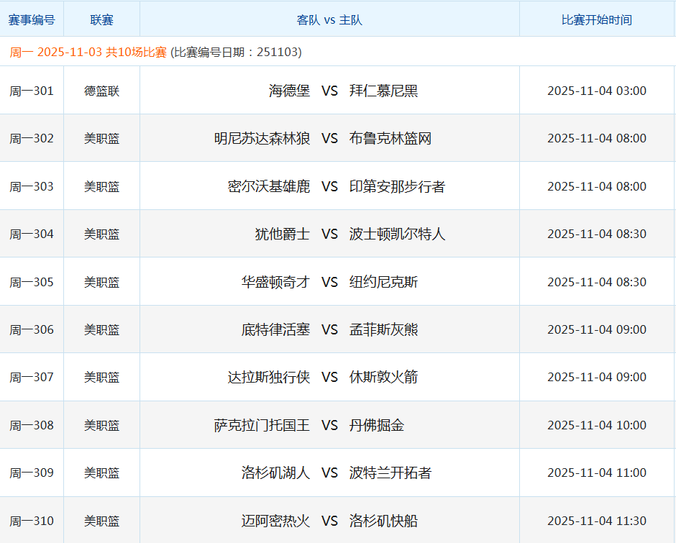The height and width of the screenshot is (543, 676).
Task: Click 明尼苏达森林狼 team name
Action: [262, 138]
